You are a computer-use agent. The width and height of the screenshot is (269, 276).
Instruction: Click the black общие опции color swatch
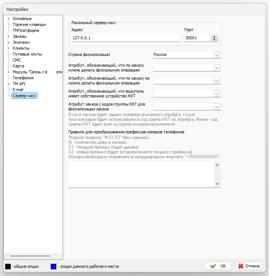(x=8, y=266)
